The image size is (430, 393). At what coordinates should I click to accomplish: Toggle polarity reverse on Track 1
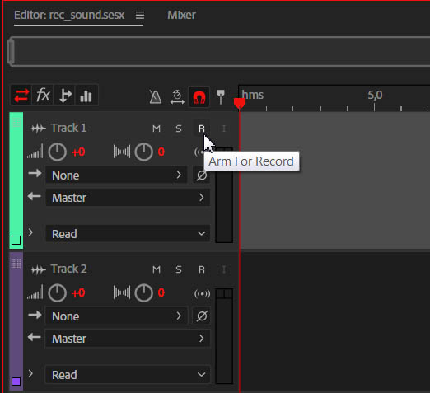tap(202, 175)
